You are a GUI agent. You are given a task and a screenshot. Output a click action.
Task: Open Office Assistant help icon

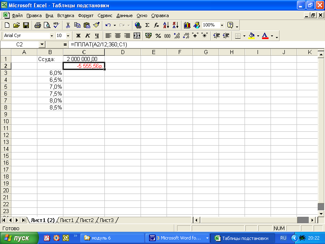click(230, 25)
